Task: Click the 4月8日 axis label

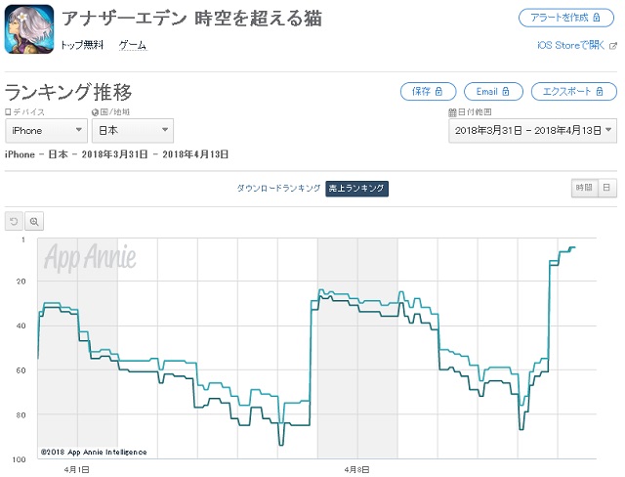Action: (356, 470)
